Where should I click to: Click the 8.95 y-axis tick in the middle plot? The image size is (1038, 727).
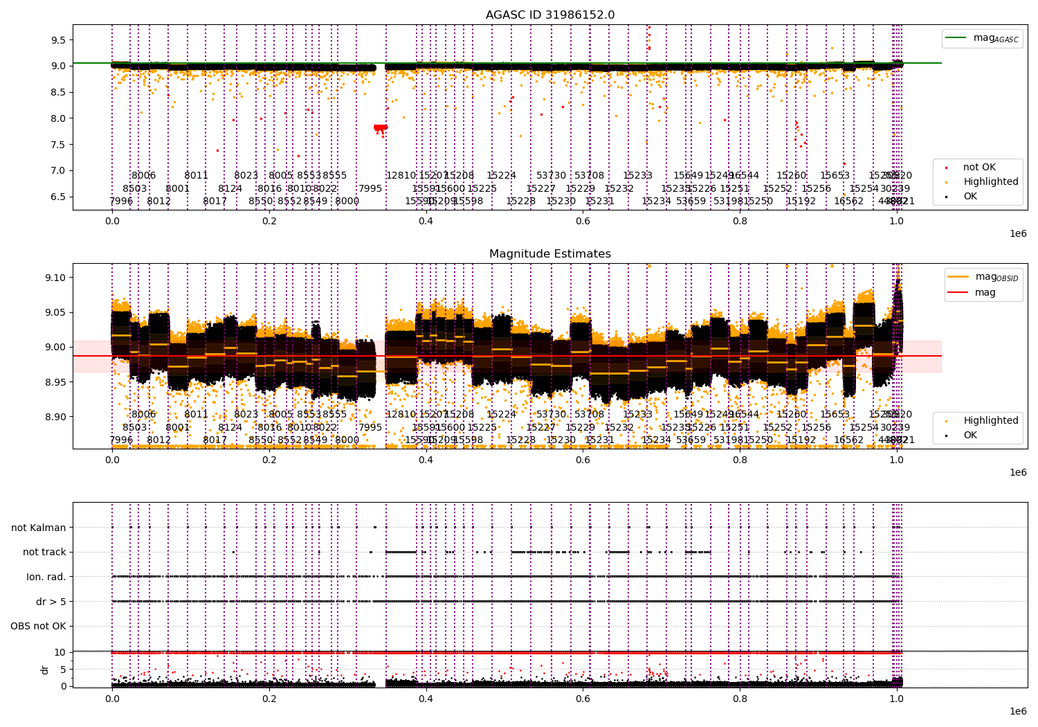pos(55,382)
